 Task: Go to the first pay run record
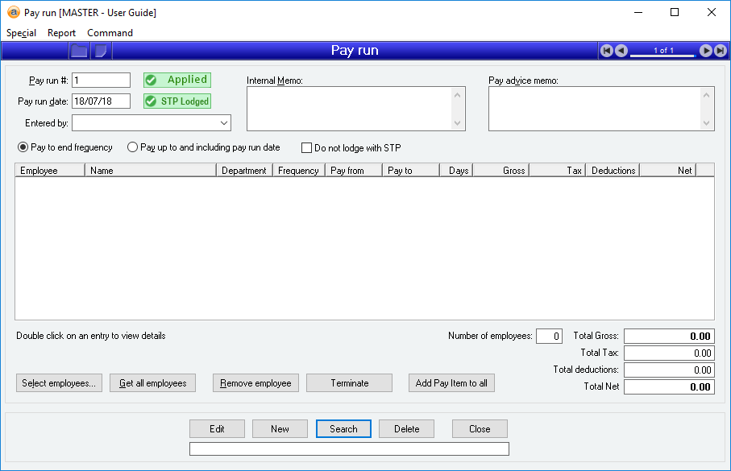(x=607, y=51)
